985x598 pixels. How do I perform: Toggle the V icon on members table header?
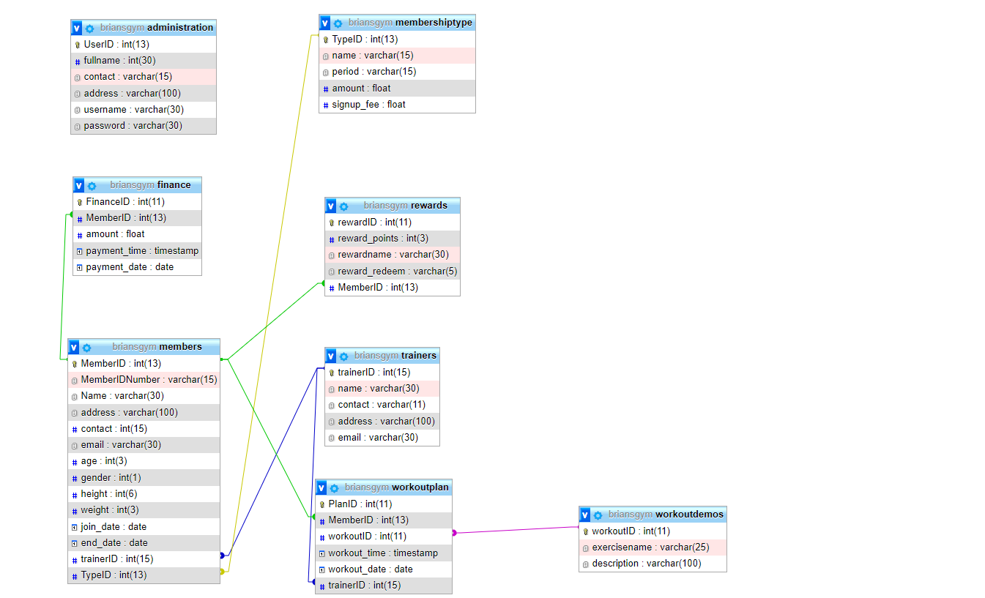click(x=73, y=347)
